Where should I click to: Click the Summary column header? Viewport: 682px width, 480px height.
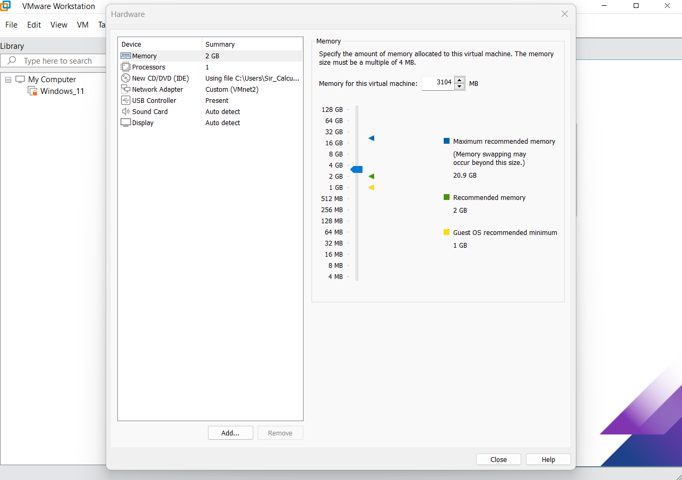252,44
